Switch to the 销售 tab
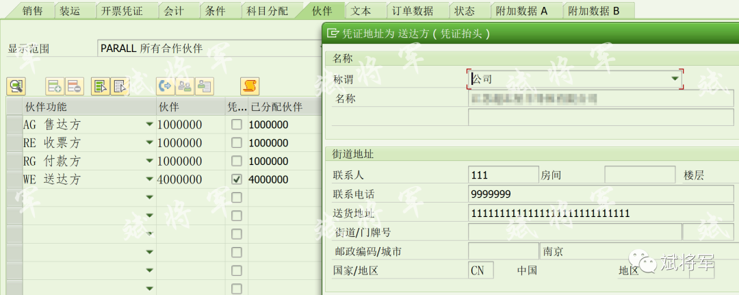 pyautogui.click(x=33, y=12)
